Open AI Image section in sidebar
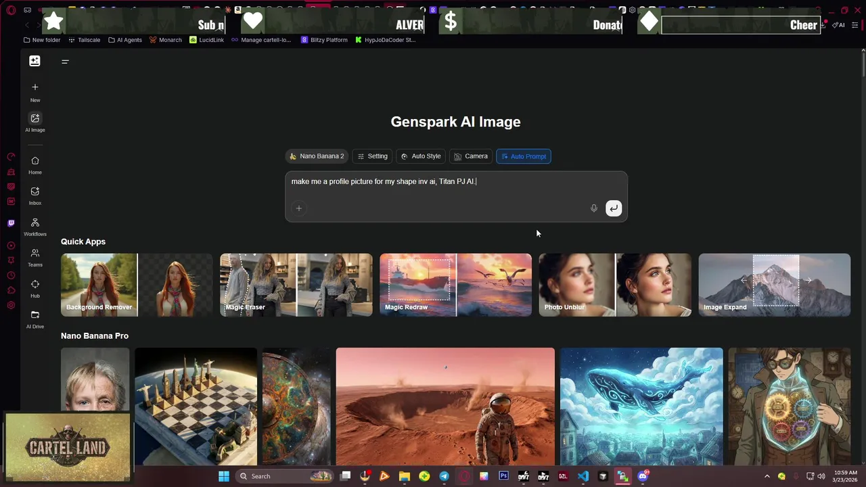Viewport: 866px width, 487px height. (x=35, y=122)
